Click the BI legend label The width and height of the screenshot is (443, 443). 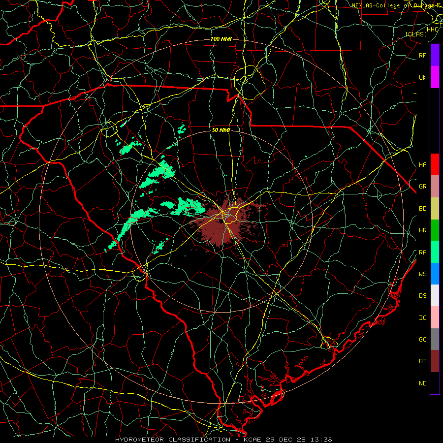pos(422,361)
